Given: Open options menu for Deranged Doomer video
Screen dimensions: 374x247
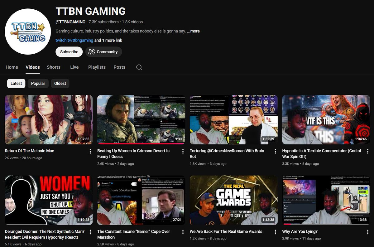Looking at the screenshot, I should pos(90,232).
